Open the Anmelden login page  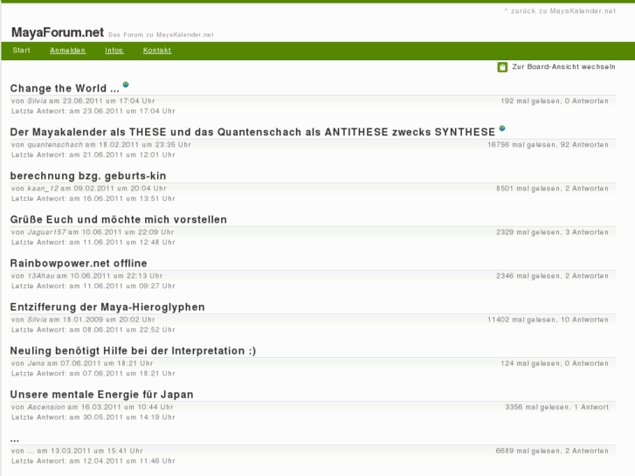(67, 51)
